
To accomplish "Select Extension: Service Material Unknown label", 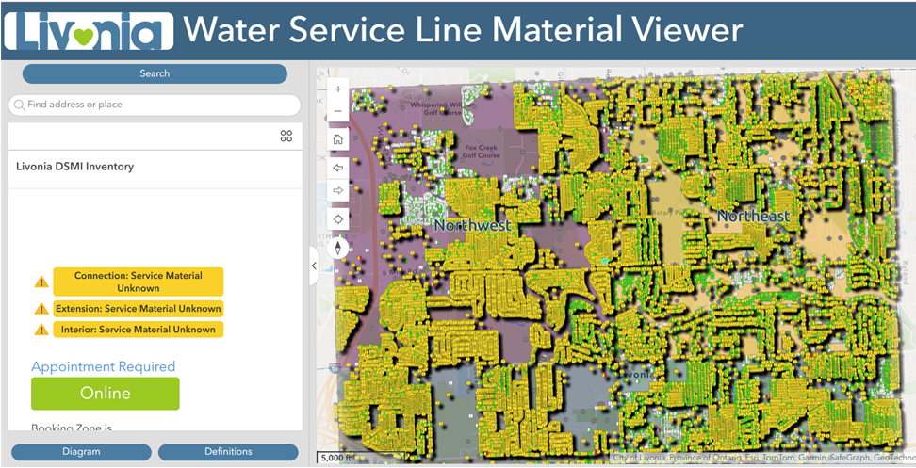I will coord(139,309).
